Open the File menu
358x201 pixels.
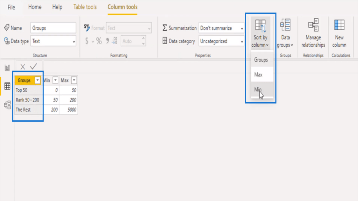pos(11,7)
